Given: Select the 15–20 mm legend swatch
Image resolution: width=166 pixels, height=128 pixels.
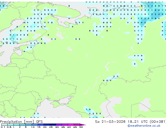Looking at the screenshot, I should [x=41, y=125].
